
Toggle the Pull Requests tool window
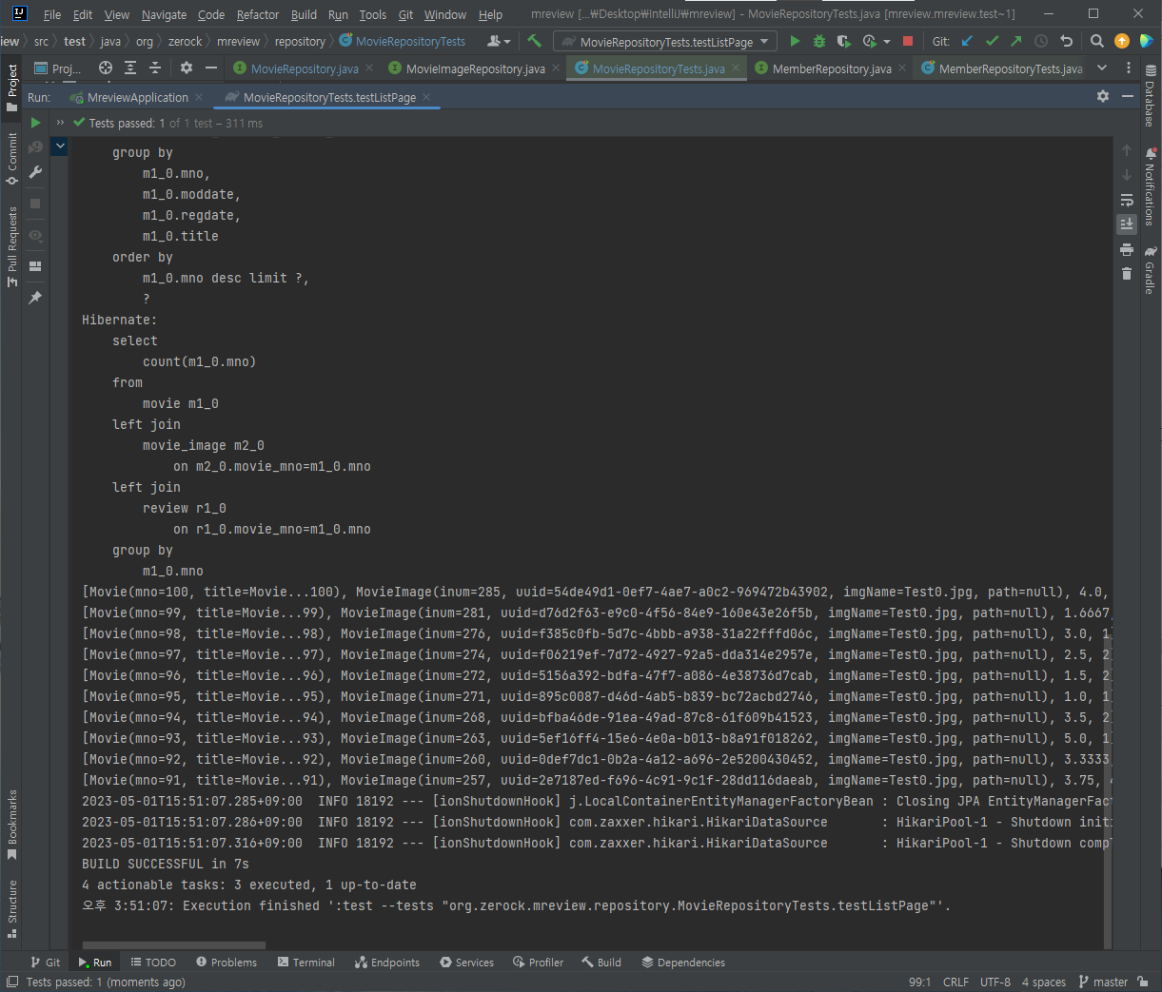12,246
